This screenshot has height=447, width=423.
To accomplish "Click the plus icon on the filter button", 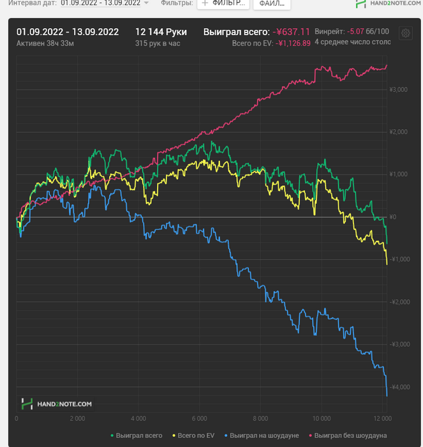I will coord(205,3).
